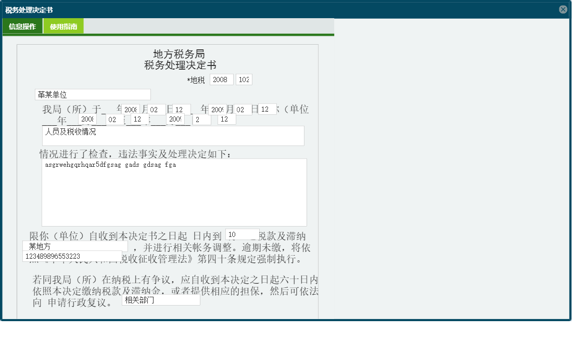Select the 地税 number field showing 102
Image resolution: width=572 pixels, height=357 pixels.
[x=244, y=80]
